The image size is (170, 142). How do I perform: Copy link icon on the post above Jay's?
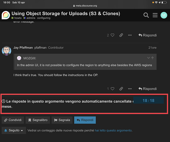tap(121, 35)
